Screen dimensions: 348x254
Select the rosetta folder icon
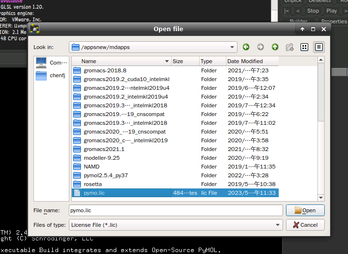coord(77,184)
